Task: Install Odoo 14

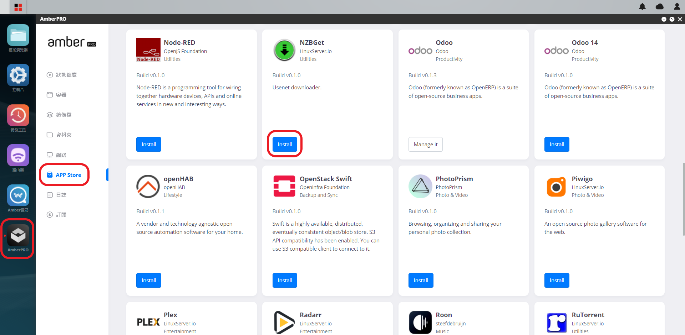Action: [557, 144]
